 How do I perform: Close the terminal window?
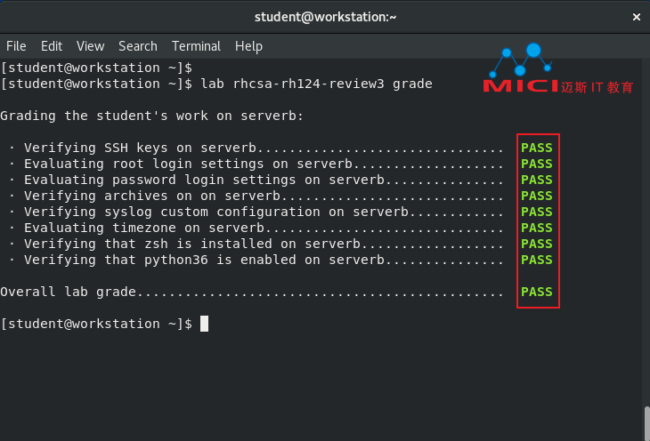point(635,16)
